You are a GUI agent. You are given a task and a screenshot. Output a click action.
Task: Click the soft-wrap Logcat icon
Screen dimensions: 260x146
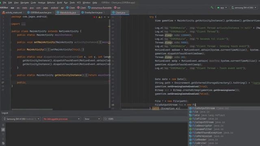tap(3, 143)
